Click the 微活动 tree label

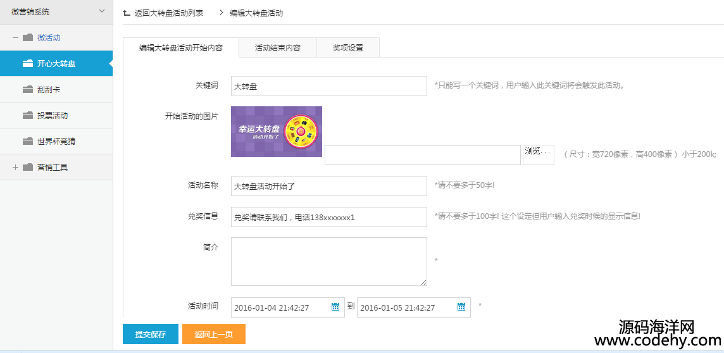tap(49, 38)
